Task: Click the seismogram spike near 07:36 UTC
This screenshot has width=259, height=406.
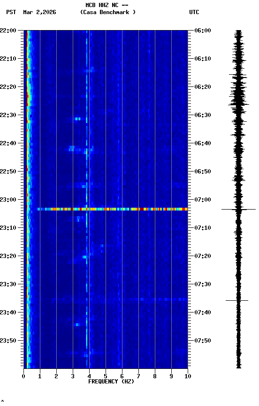Action: (x=237, y=300)
